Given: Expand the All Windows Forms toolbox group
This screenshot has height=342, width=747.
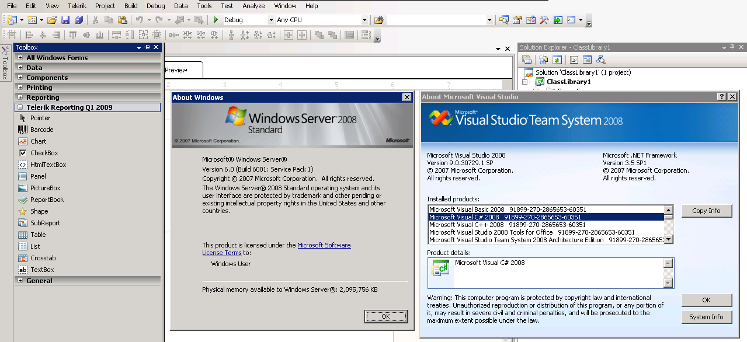Looking at the screenshot, I should (x=20, y=58).
